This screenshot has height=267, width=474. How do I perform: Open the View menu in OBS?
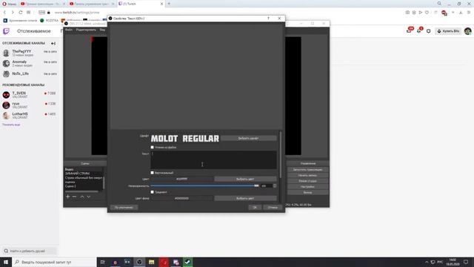[x=102, y=30]
